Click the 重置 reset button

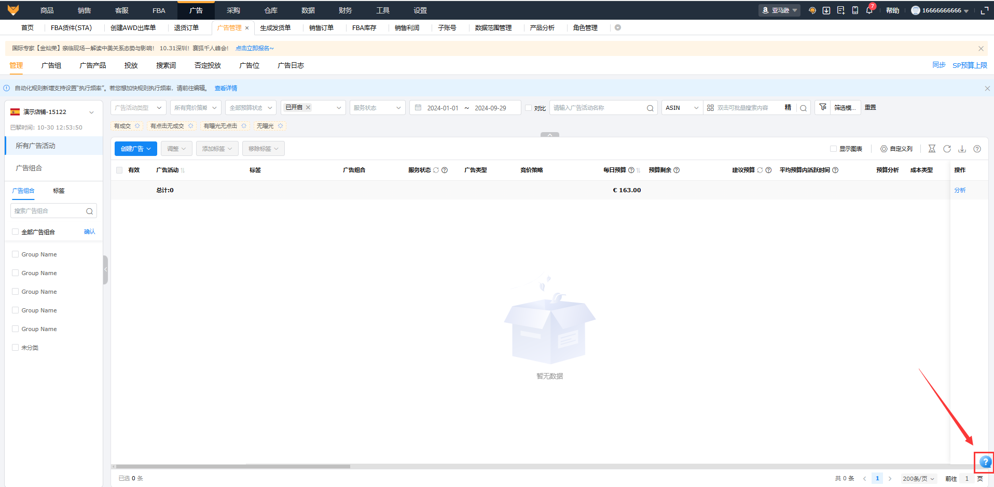point(870,107)
